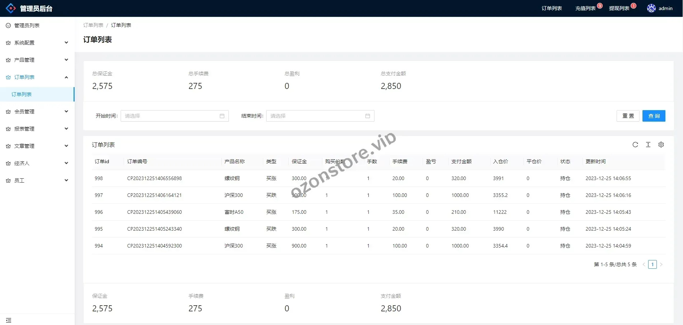Click calendar icon in end time field
Screen dimensions: 683x325
pos(367,116)
